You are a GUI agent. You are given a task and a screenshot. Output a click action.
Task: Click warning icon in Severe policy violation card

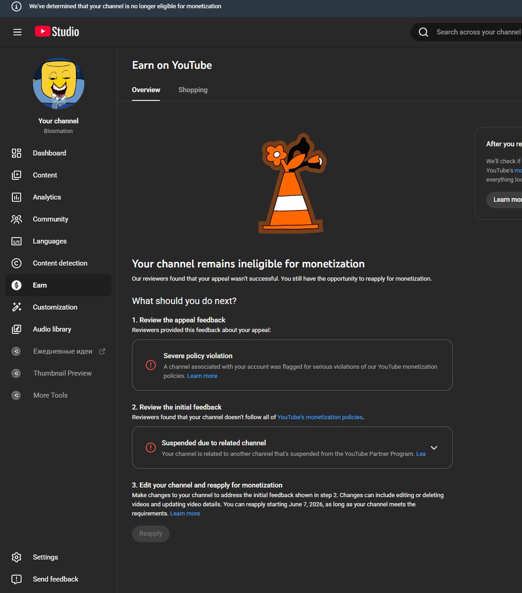tap(151, 365)
